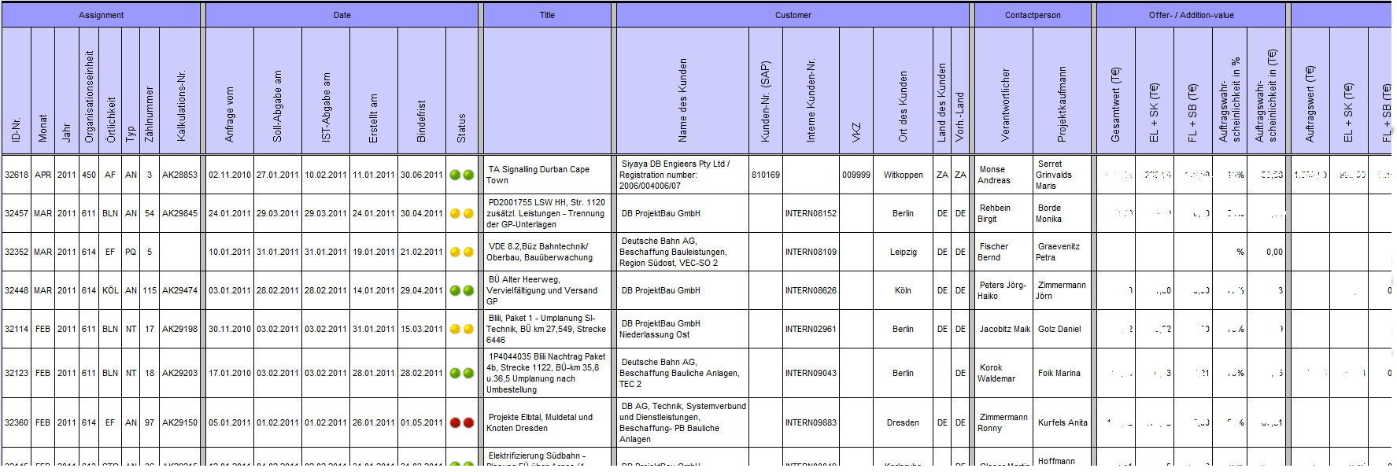The height and width of the screenshot is (472, 1397).
Task: Click the yellow status dots in row 32457
Action: click(x=461, y=213)
